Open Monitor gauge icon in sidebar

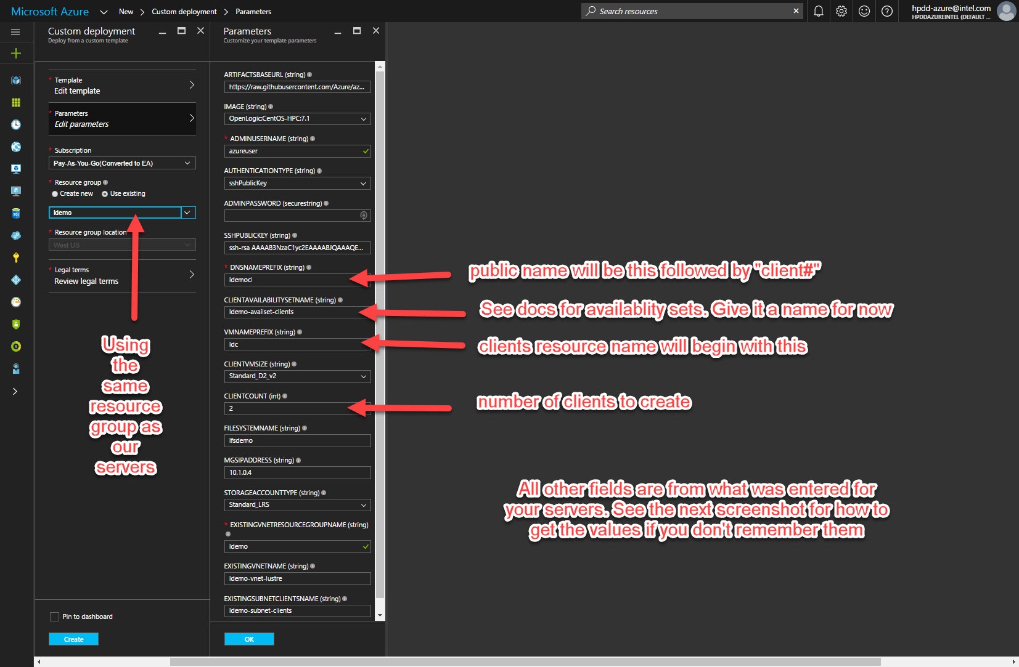[x=16, y=302]
